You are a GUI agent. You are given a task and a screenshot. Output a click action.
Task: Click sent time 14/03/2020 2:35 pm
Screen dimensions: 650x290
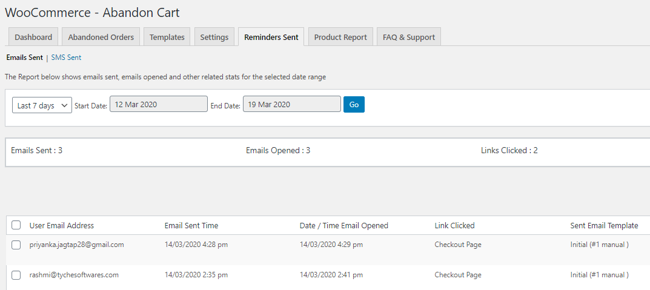[196, 275]
